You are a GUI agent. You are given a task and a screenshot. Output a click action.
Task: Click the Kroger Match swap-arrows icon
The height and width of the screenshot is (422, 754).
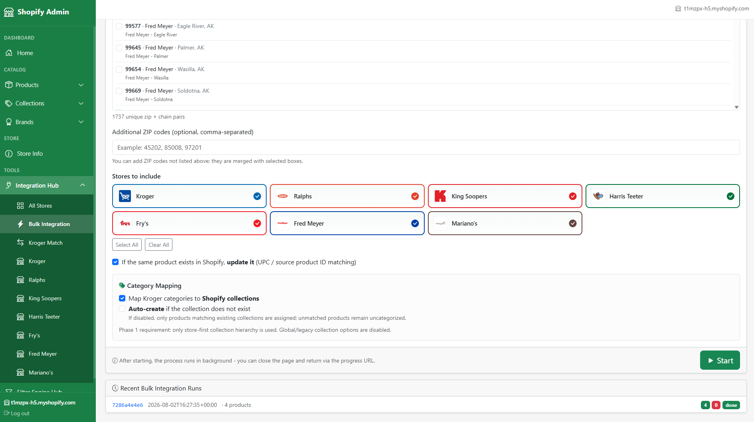tap(20, 243)
